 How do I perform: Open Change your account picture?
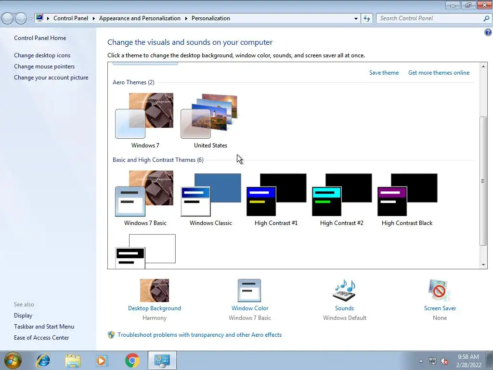tap(51, 78)
